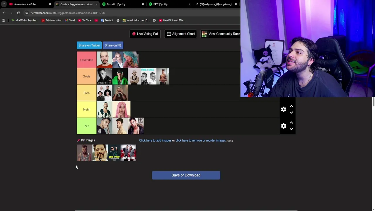The image size is (375, 211).
Task: Click link to remove or reorder images
Action: [201, 140]
